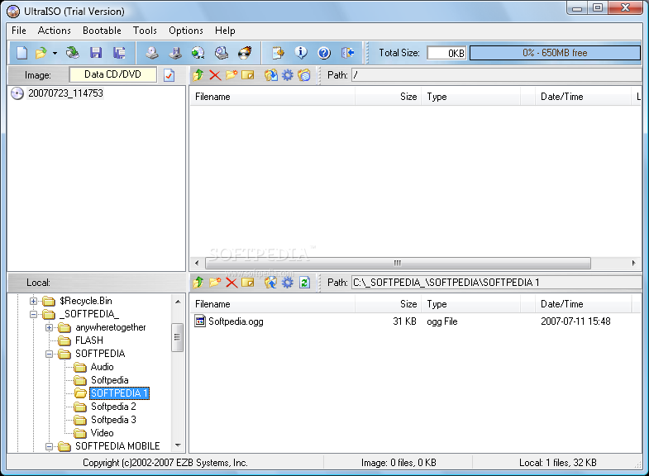Sort image pane by Type column header
The image size is (649, 476).
pos(470,97)
